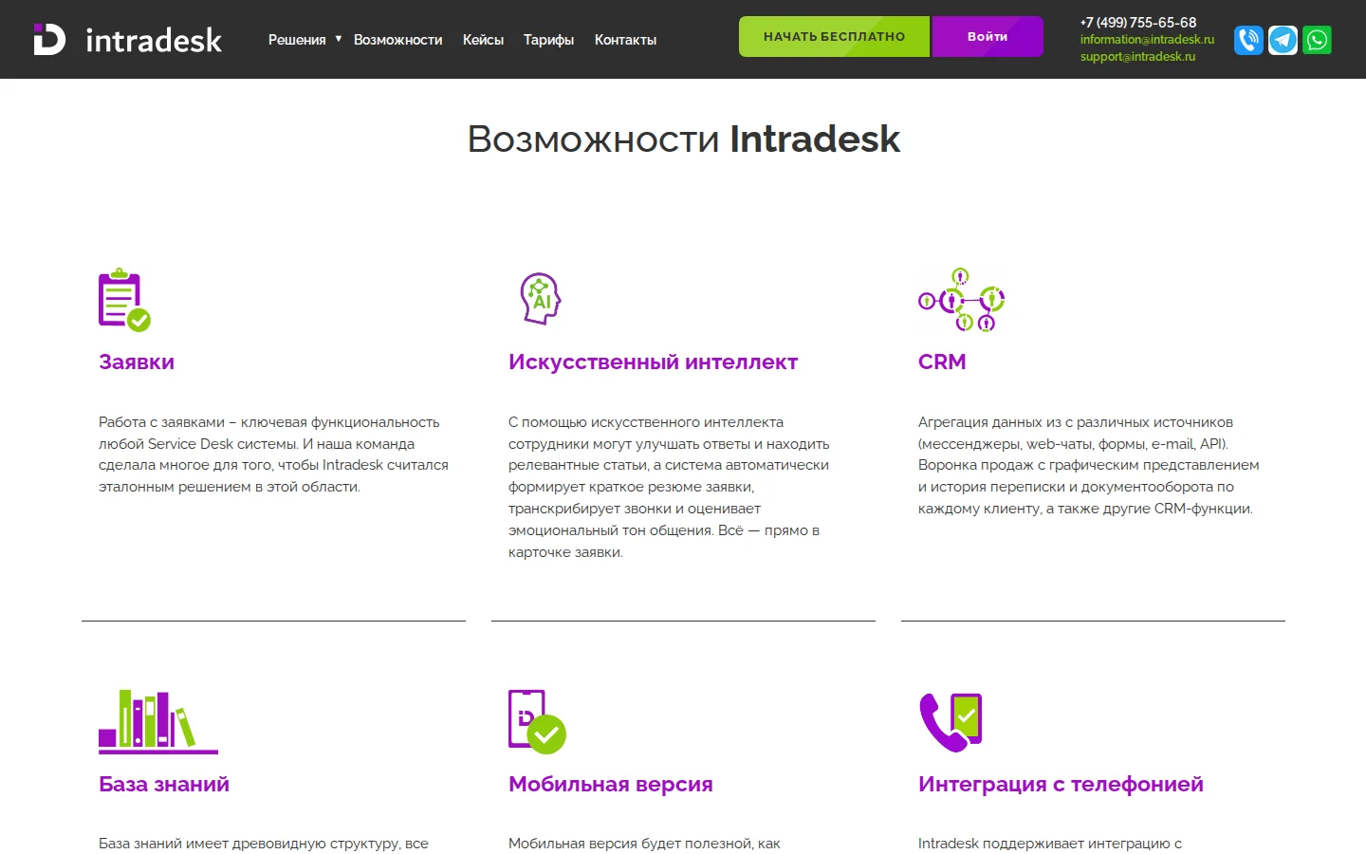Click the AI head icon
The image size is (1366, 854).
(x=541, y=298)
